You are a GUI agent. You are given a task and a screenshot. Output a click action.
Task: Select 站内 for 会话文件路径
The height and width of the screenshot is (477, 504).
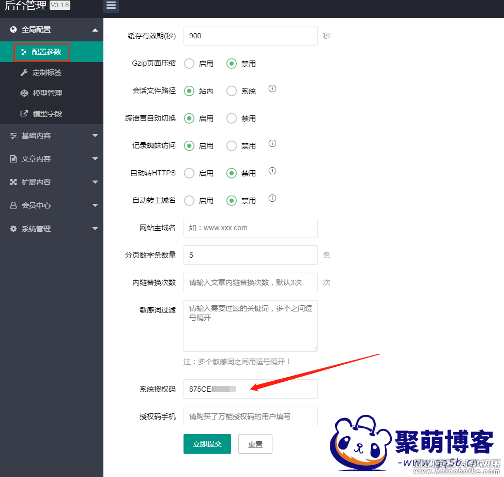point(189,91)
